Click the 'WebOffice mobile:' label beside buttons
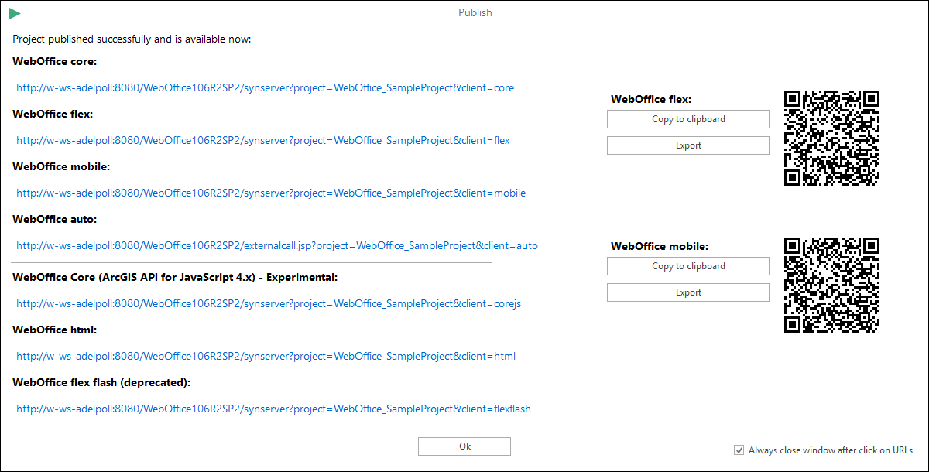This screenshot has height=472, width=929. (657, 245)
